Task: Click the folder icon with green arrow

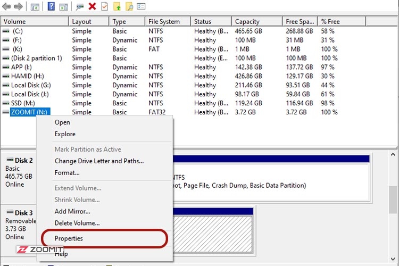Action: tap(118, 7)
